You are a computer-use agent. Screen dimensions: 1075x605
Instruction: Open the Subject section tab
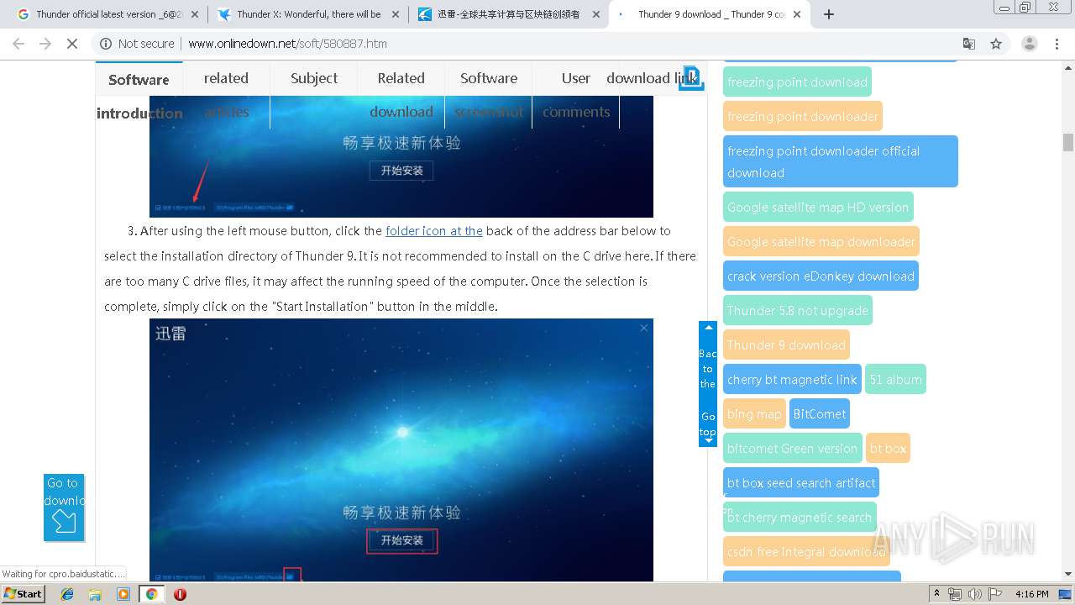coord(314,78)
